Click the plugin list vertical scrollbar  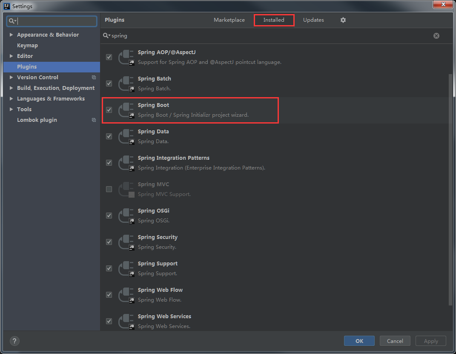coord(450,187)
